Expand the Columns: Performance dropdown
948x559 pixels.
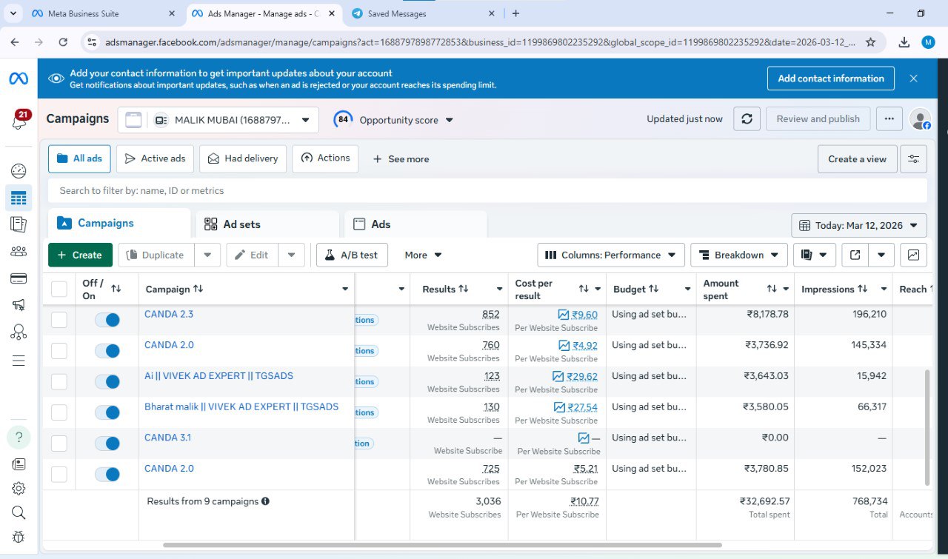click(611, 255)
